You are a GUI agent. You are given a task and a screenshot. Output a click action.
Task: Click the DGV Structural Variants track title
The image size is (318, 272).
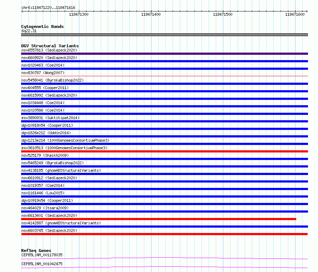click(x=50, y=46)
